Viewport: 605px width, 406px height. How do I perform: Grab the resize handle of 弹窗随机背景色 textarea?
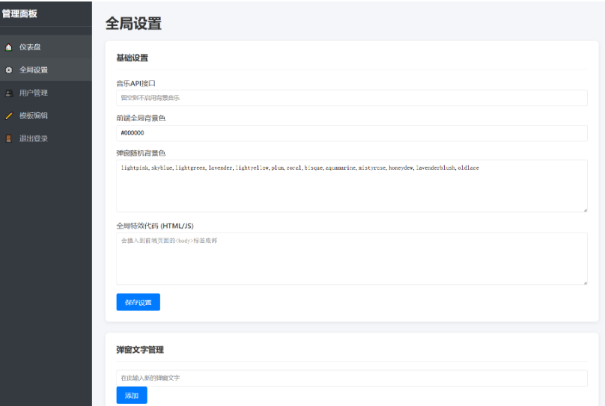(585, 209)
